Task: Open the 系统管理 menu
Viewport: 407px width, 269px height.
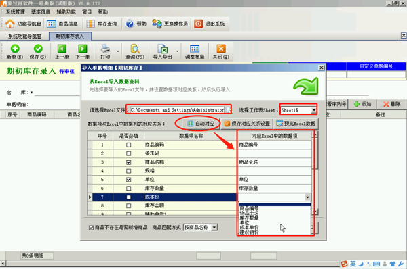Action: pos(15,12)
